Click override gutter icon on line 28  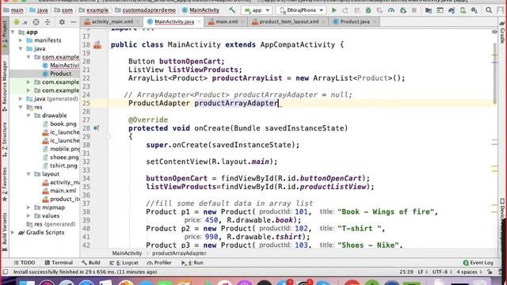(97, 128)
